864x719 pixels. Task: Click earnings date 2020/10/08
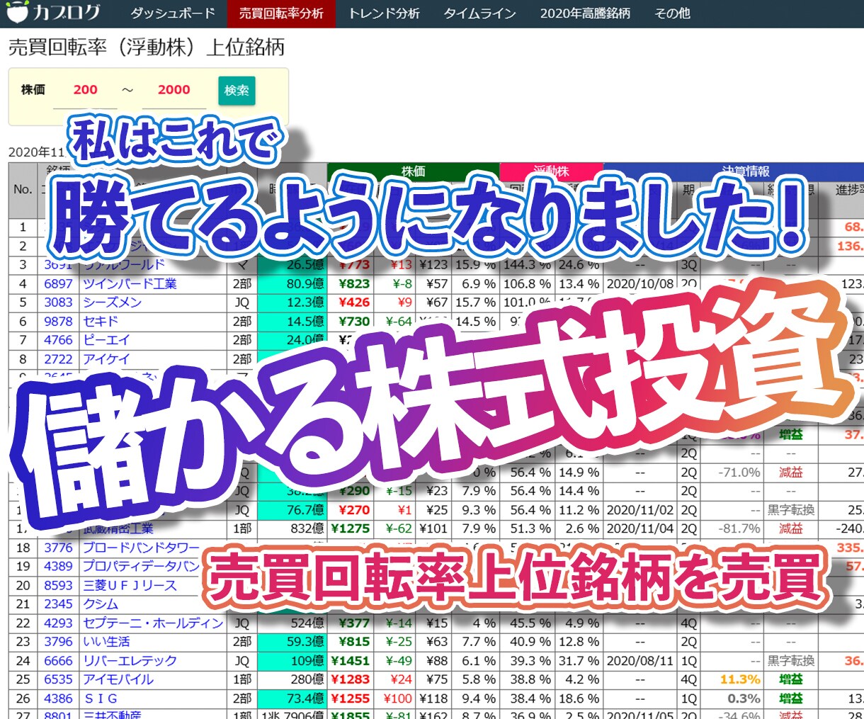pos(640,283)
